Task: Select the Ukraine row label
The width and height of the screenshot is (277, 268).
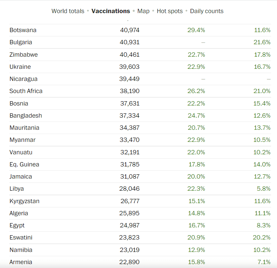Action: click(20, 67)
